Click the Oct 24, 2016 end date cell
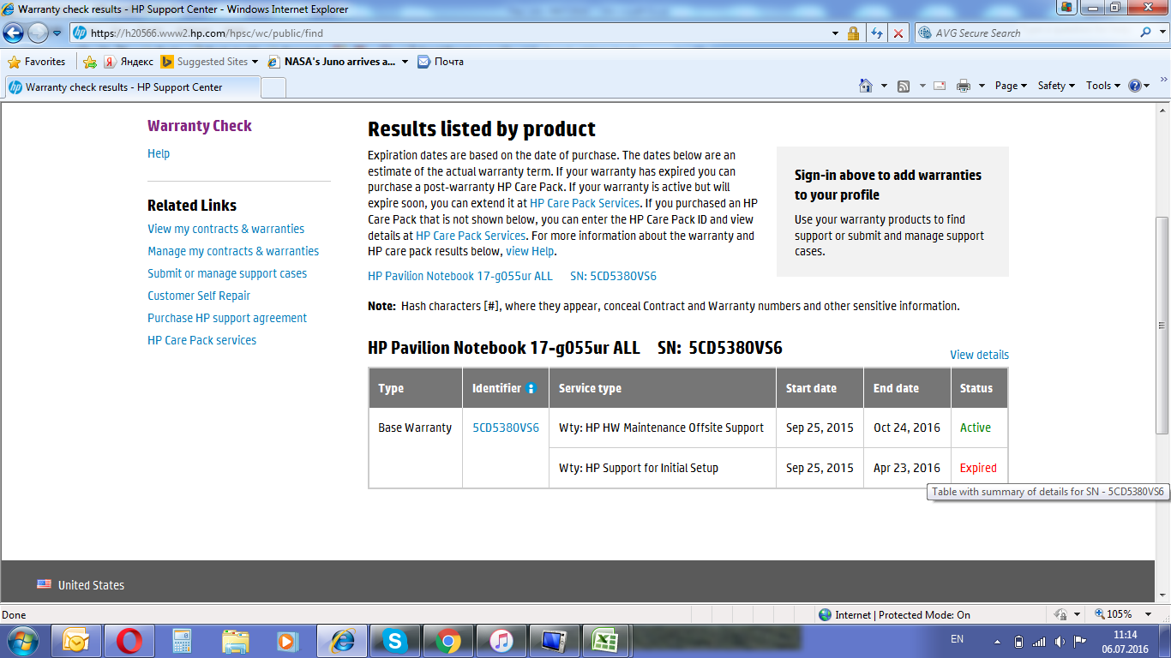Viewport: 1171px width, 658px height. pos(907,428)
